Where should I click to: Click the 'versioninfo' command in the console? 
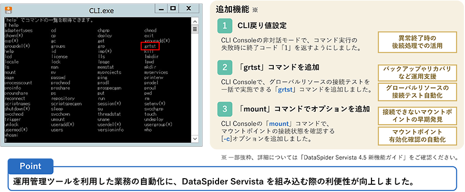click(111, 130)
